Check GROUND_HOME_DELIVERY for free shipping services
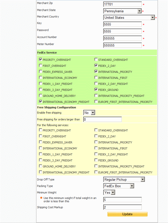Screen dimensions: 168x223 click(40, 166)
